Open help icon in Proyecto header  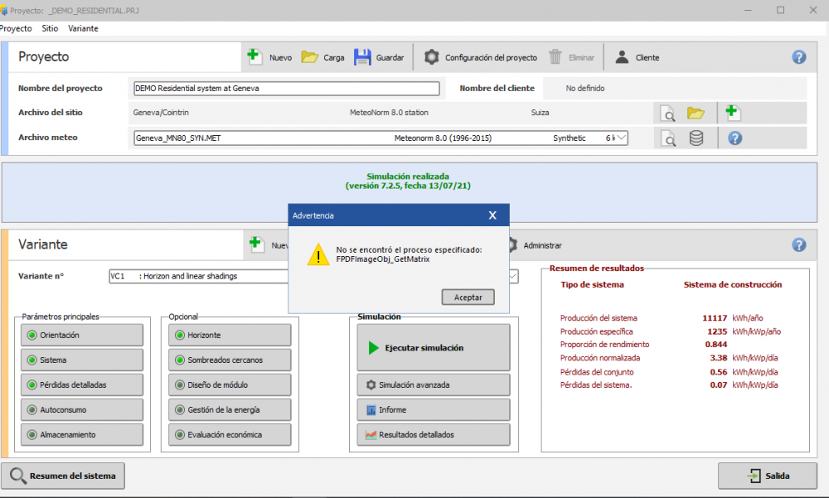tap(798, 57)
